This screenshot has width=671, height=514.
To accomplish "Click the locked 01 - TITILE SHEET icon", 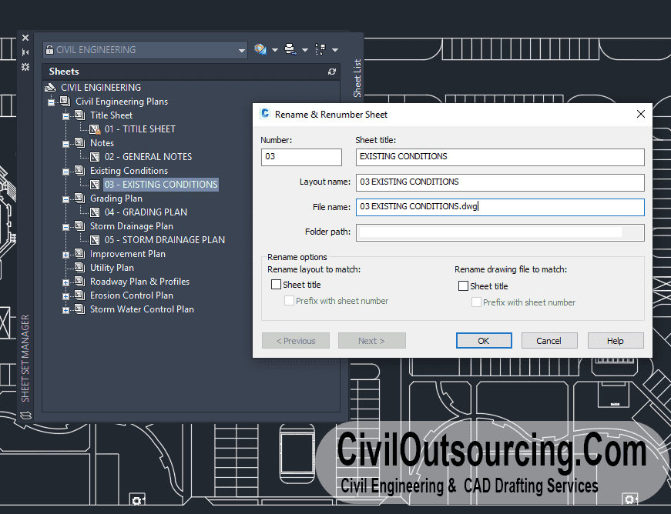I will click(95, 129).
